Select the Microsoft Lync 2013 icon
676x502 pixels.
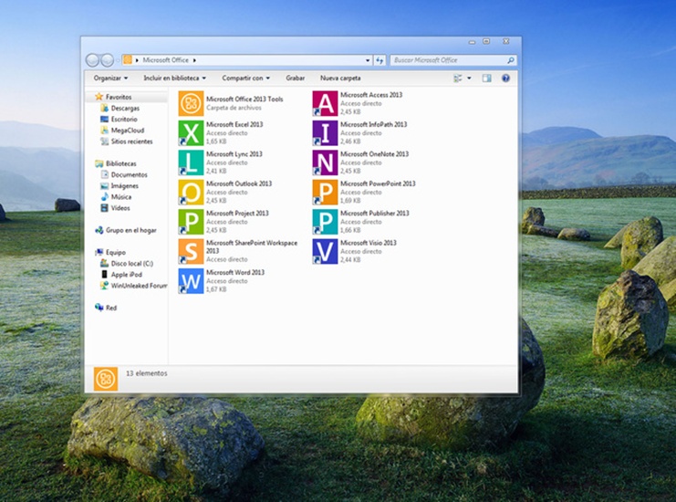[x=191, y=162]
